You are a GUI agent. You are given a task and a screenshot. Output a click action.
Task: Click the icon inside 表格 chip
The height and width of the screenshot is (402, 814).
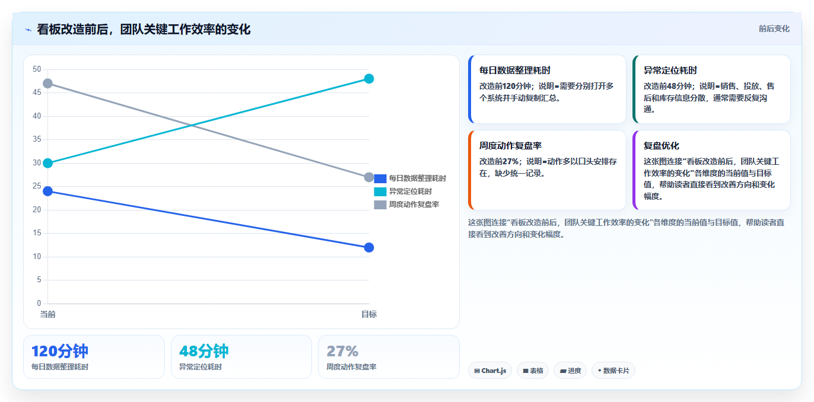pyautogui.click(x=526, y=371)
